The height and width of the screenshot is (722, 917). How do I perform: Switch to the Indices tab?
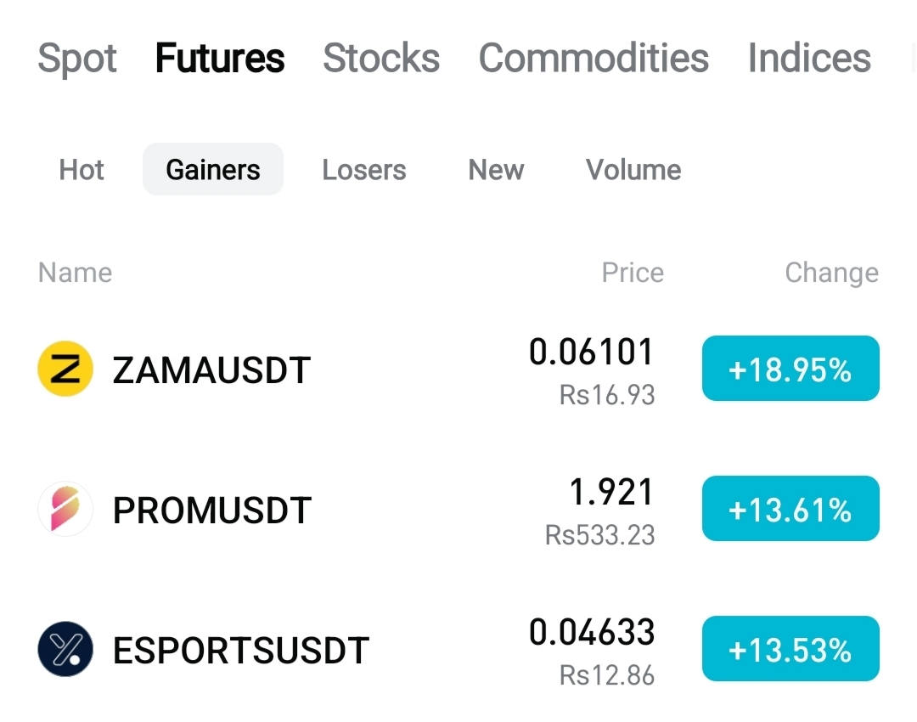tap(809, 58)
